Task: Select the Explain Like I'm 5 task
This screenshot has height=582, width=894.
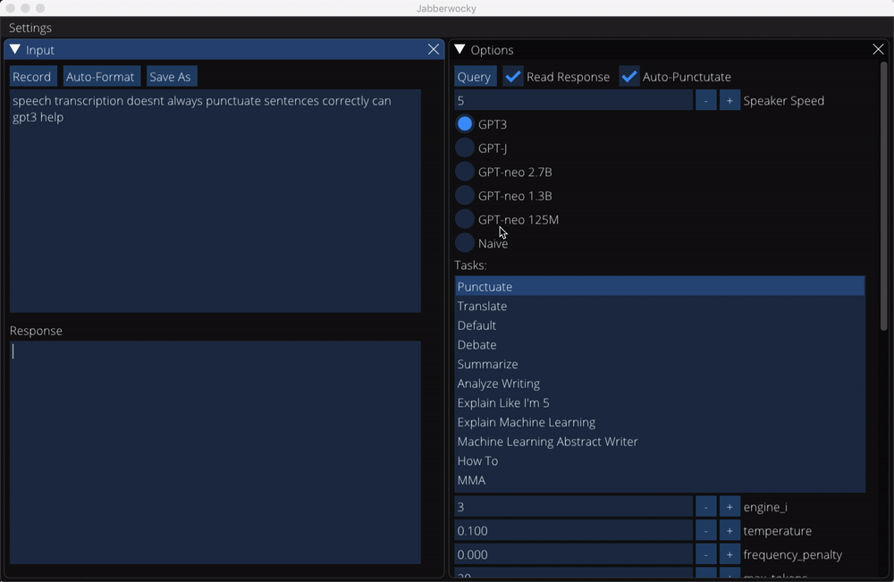Action: (x=660, y=402)
